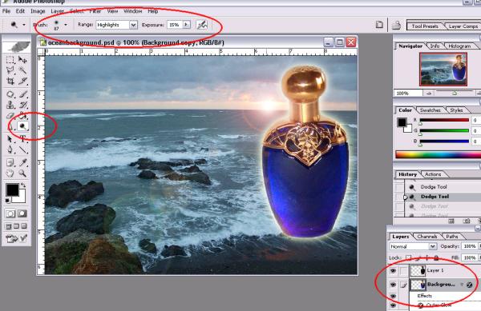This screenshot has width=481, height=311.
Task: Toggle the airbrush option in options bar
Action: point(201,25)
